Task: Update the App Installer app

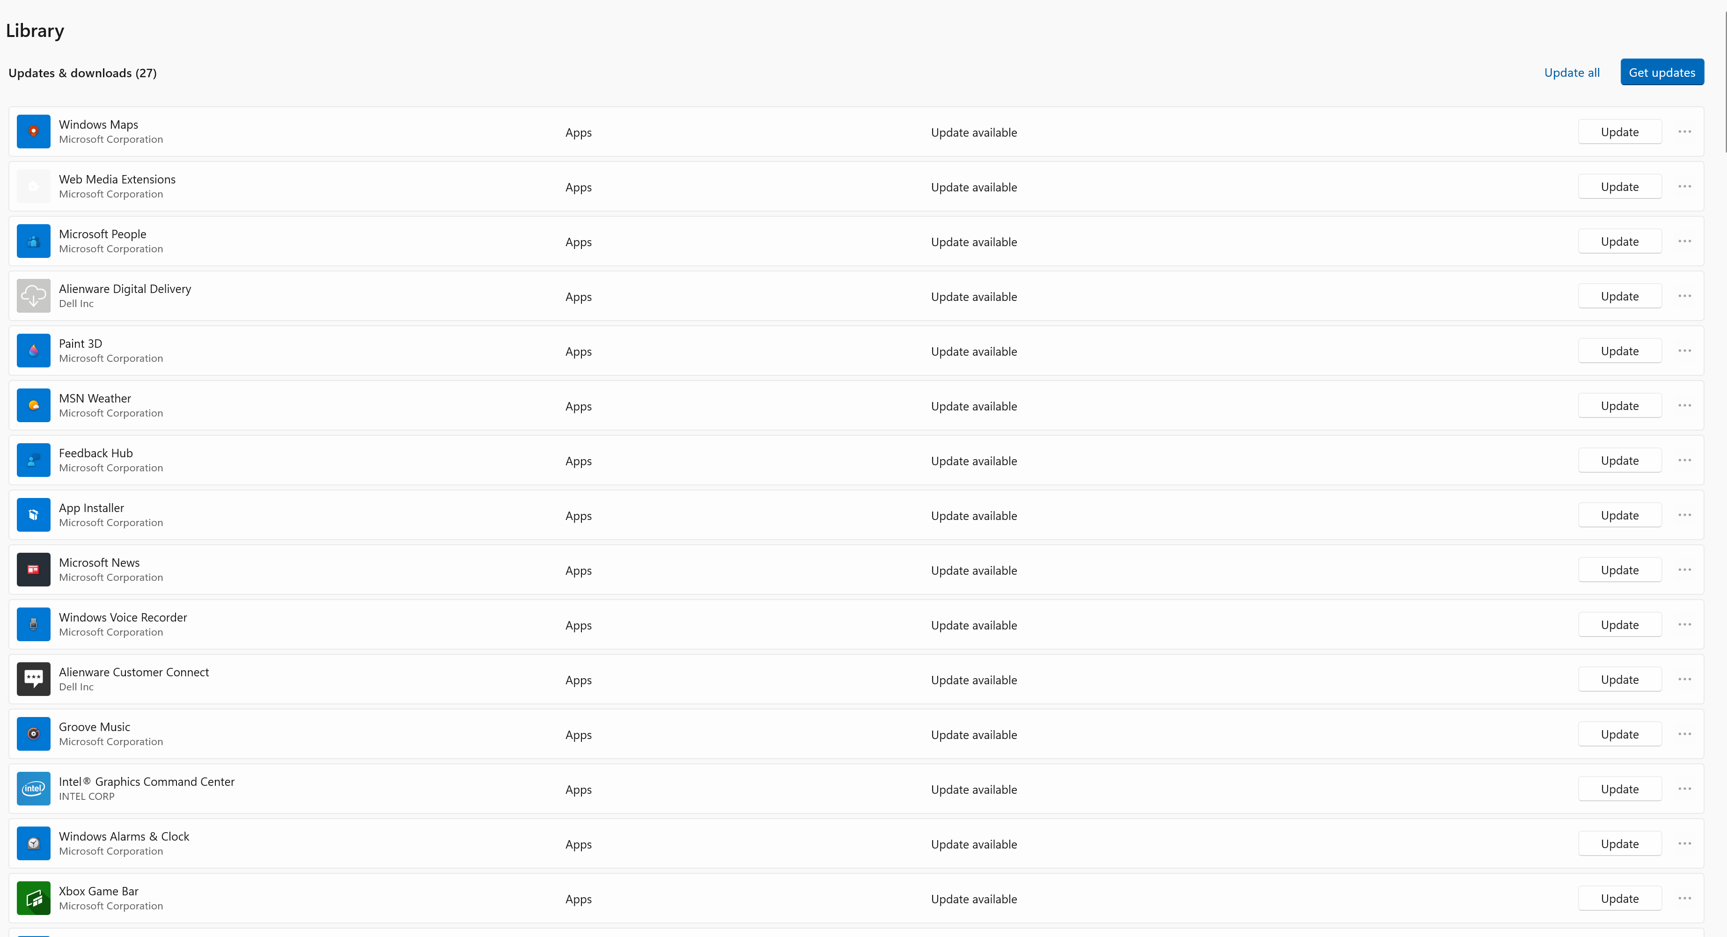Action: pyautogui.click(x=1619, y=515)
